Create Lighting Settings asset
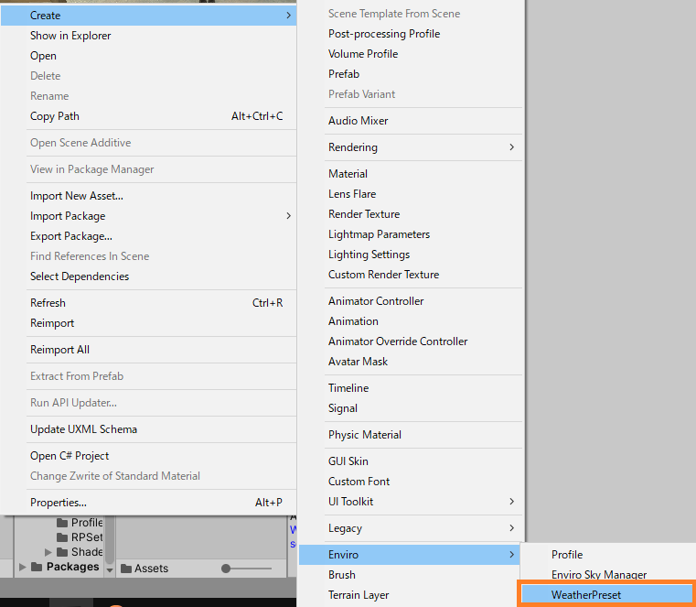This screenshot has width=696, height=607. click(x=411, y=255)
